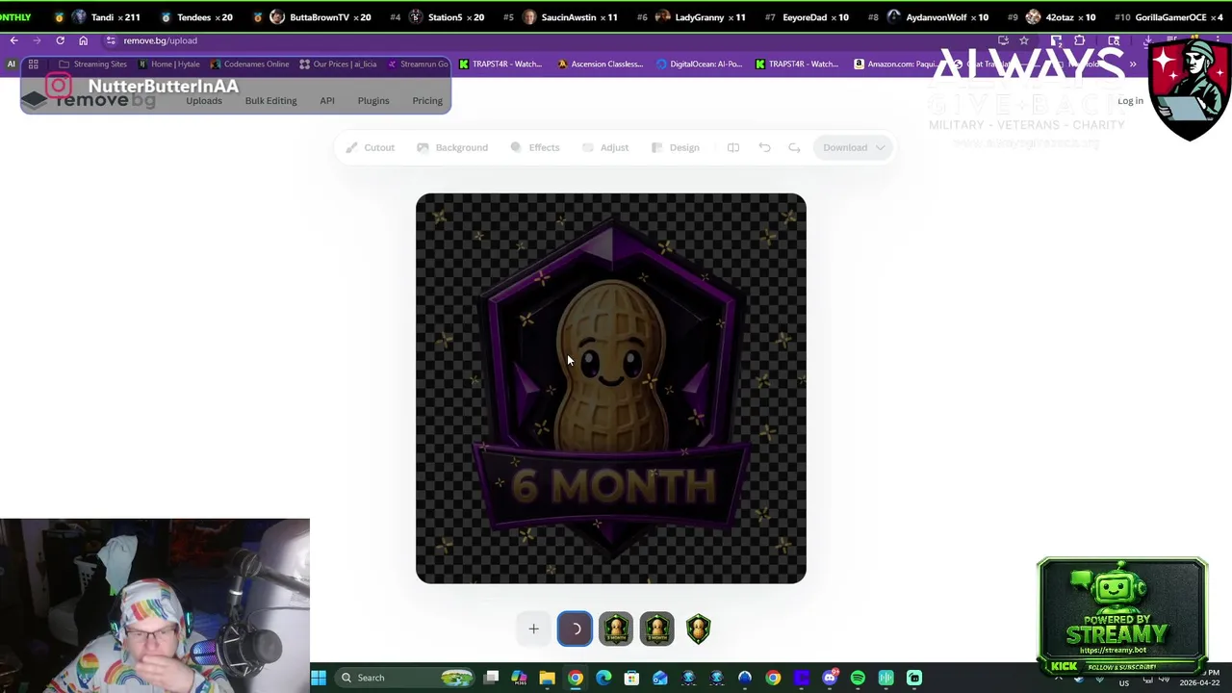Select the loading image thumbnail
The image size is (1232, 693).
coord(575,629)
